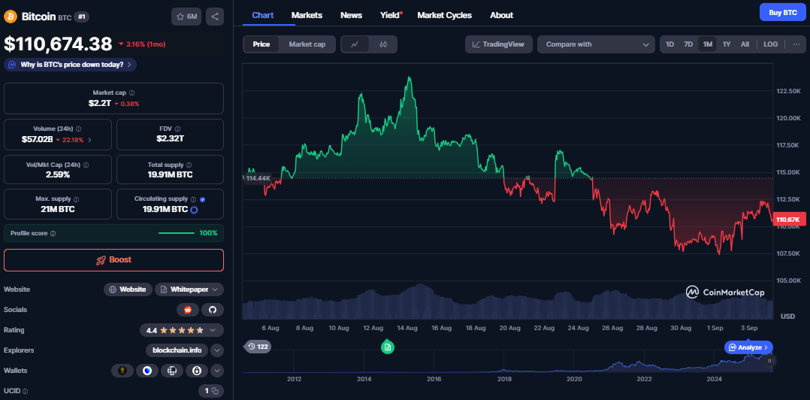The height and width of the screenshot is (400, 810).
Task: Click the third wallet icon
Action: point(172,371)
